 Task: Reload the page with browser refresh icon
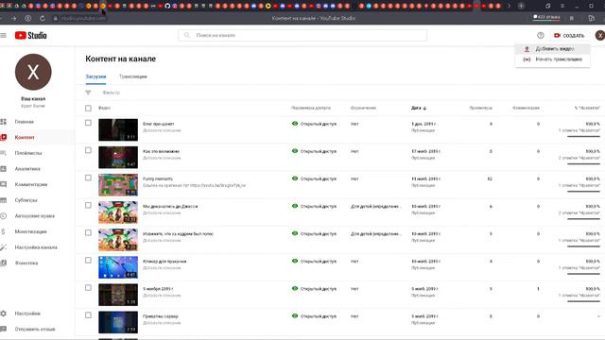pyautogui.click(x=42, y=18)
